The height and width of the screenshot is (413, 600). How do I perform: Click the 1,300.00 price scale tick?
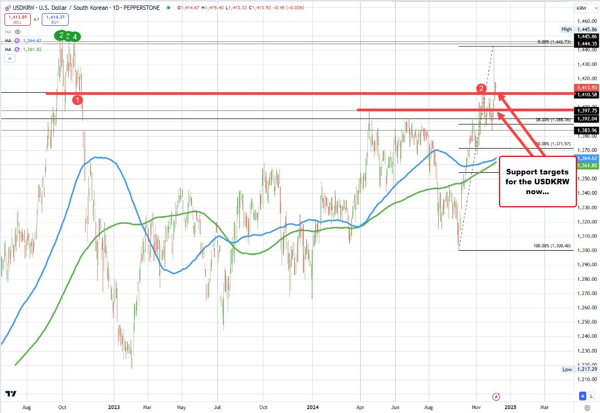click(x=587, y=250)
